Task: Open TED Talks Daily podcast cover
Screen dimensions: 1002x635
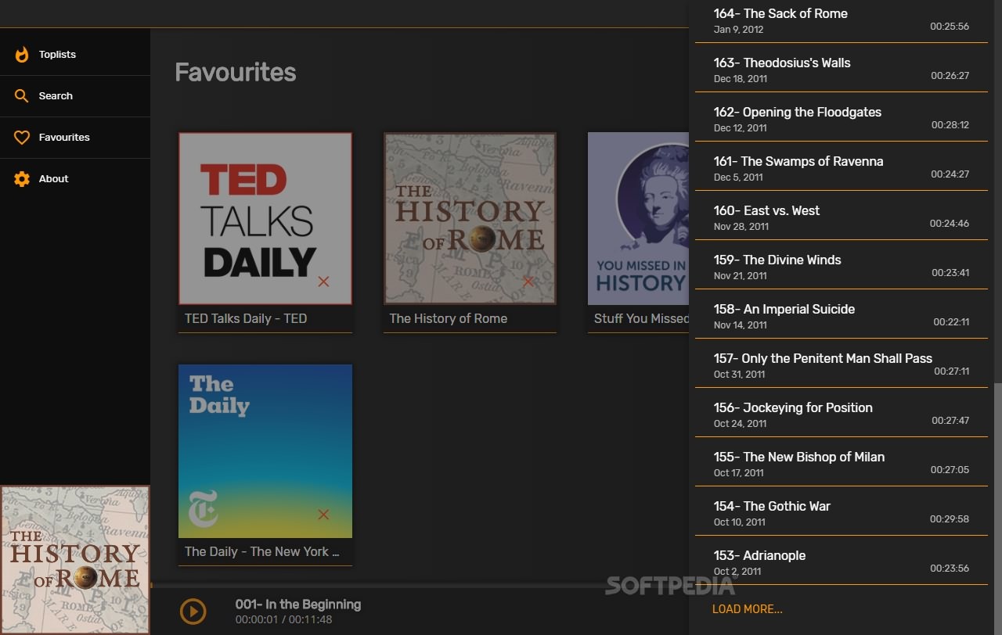Action: [265, 218]
